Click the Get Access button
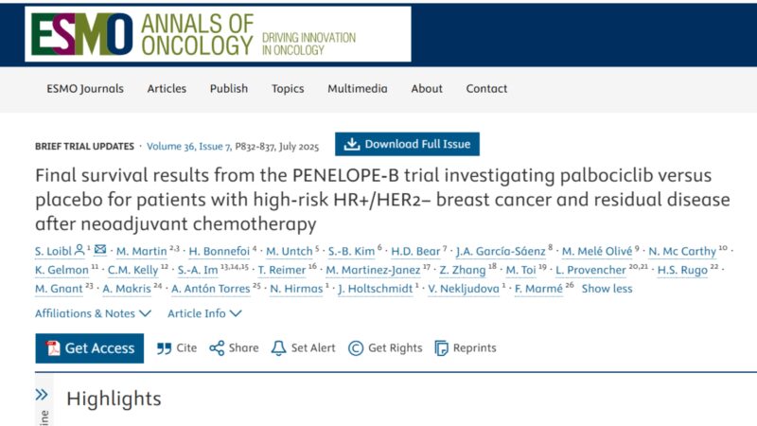This screenshot has width=757, height=426. tap(89, 348)
